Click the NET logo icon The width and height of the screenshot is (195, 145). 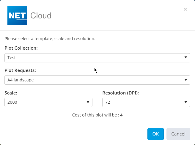[x=17, y=15]
